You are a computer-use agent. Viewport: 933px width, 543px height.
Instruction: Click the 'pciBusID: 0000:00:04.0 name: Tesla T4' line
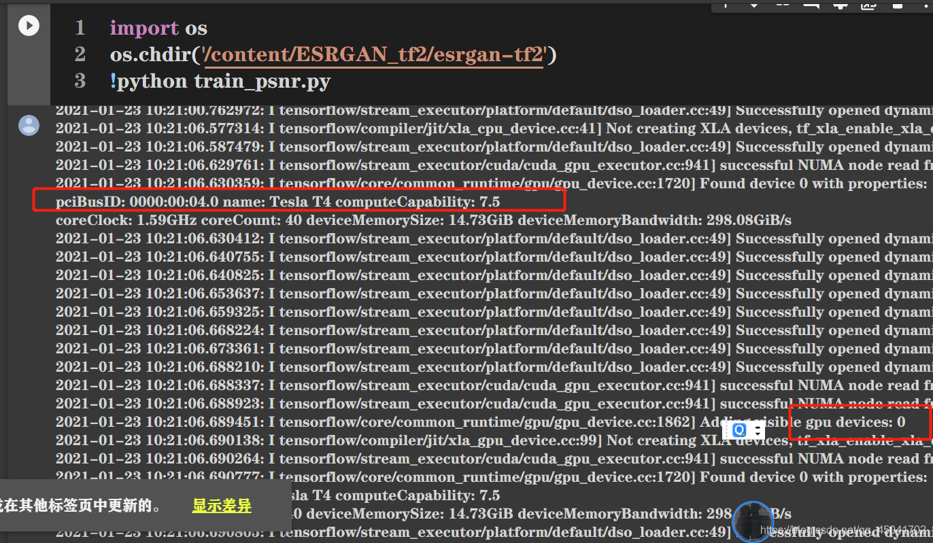[277, 202]
